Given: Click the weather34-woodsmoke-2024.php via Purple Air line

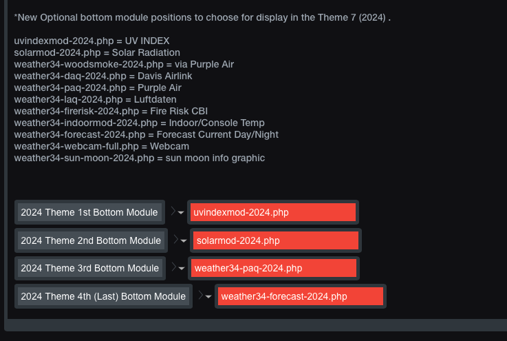Looking at the screenshot, I should point(124,64).
